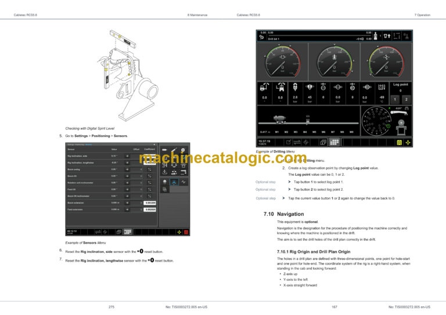Click the M1 marker on feed position scale
The height and width of the screenshot is (315, 446).
(x=277, y=132)
